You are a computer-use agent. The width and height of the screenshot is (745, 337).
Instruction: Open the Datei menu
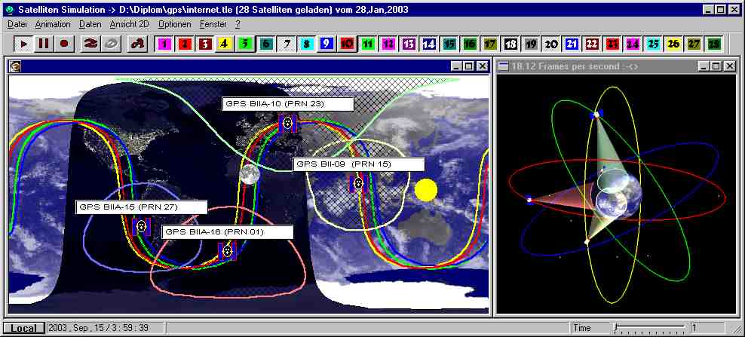tap(17, 24)
